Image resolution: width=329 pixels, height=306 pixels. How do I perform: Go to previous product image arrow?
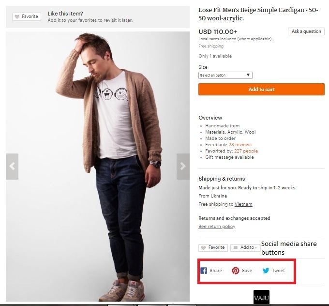point(12,166)
